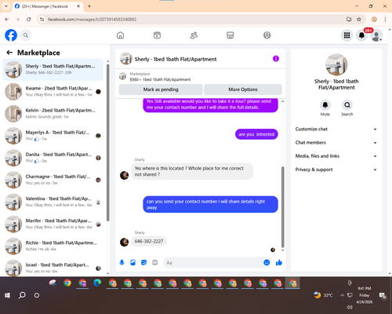Go to the Home feed icon

pos(120,35)
